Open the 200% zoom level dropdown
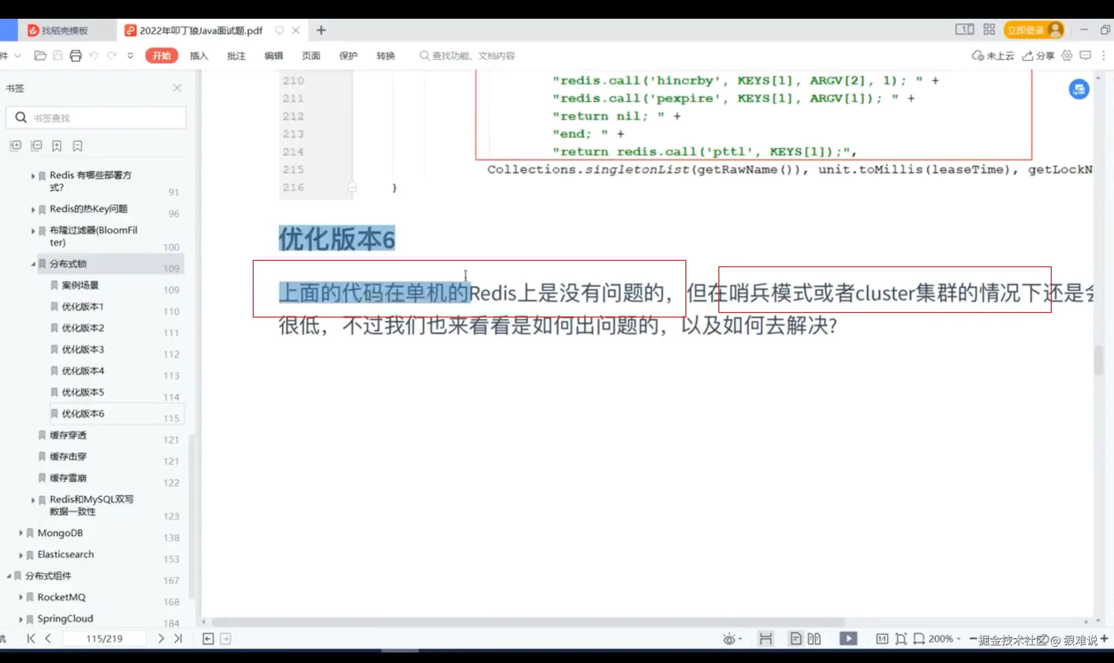This screenshot has height=663, width=1114. click(944, 639)
